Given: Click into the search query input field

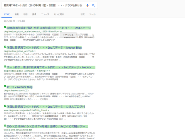Looking at the screenshot, I should pos(43,5).
